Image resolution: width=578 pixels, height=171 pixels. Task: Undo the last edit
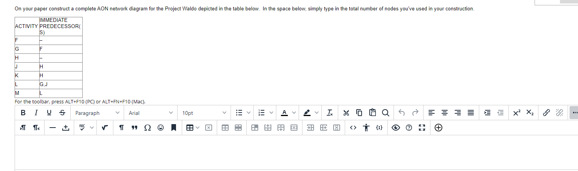pyautogui.click(x=401, y=113)
